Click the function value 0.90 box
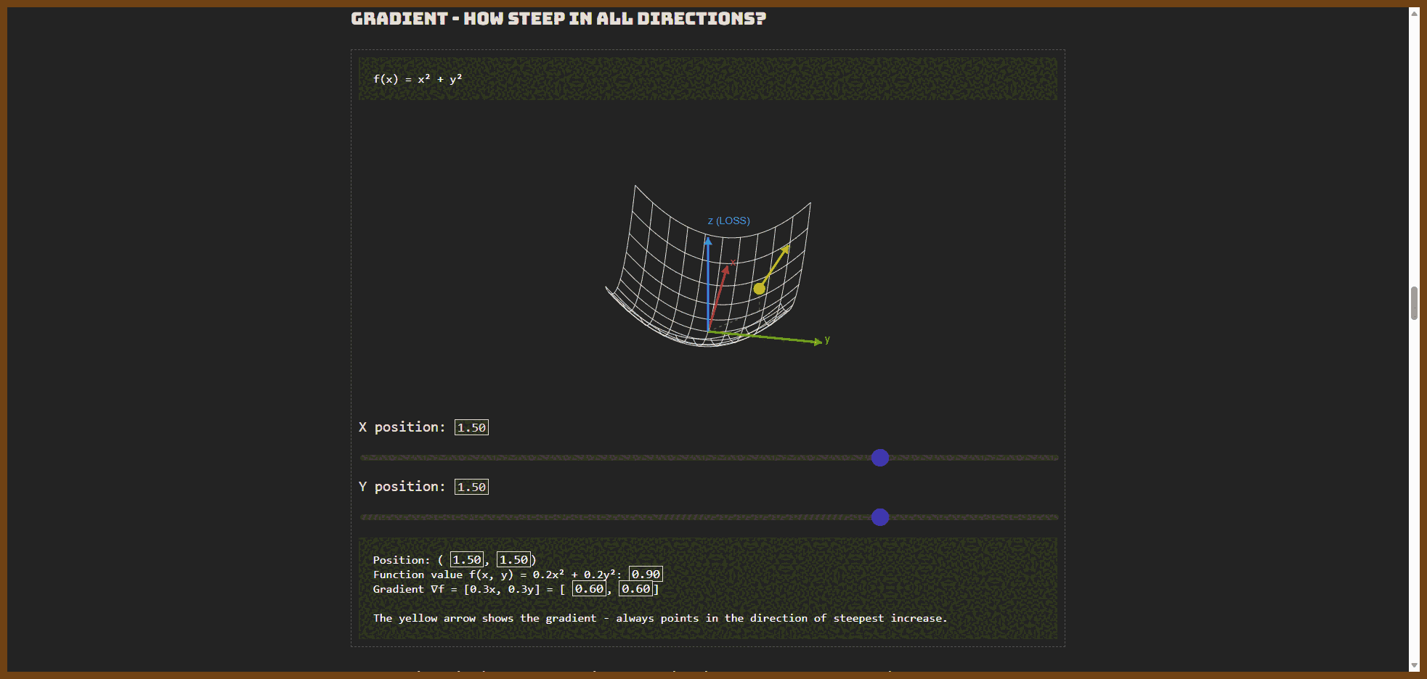This screenshot has width=1427, height=679. click(x=646, y=574)
